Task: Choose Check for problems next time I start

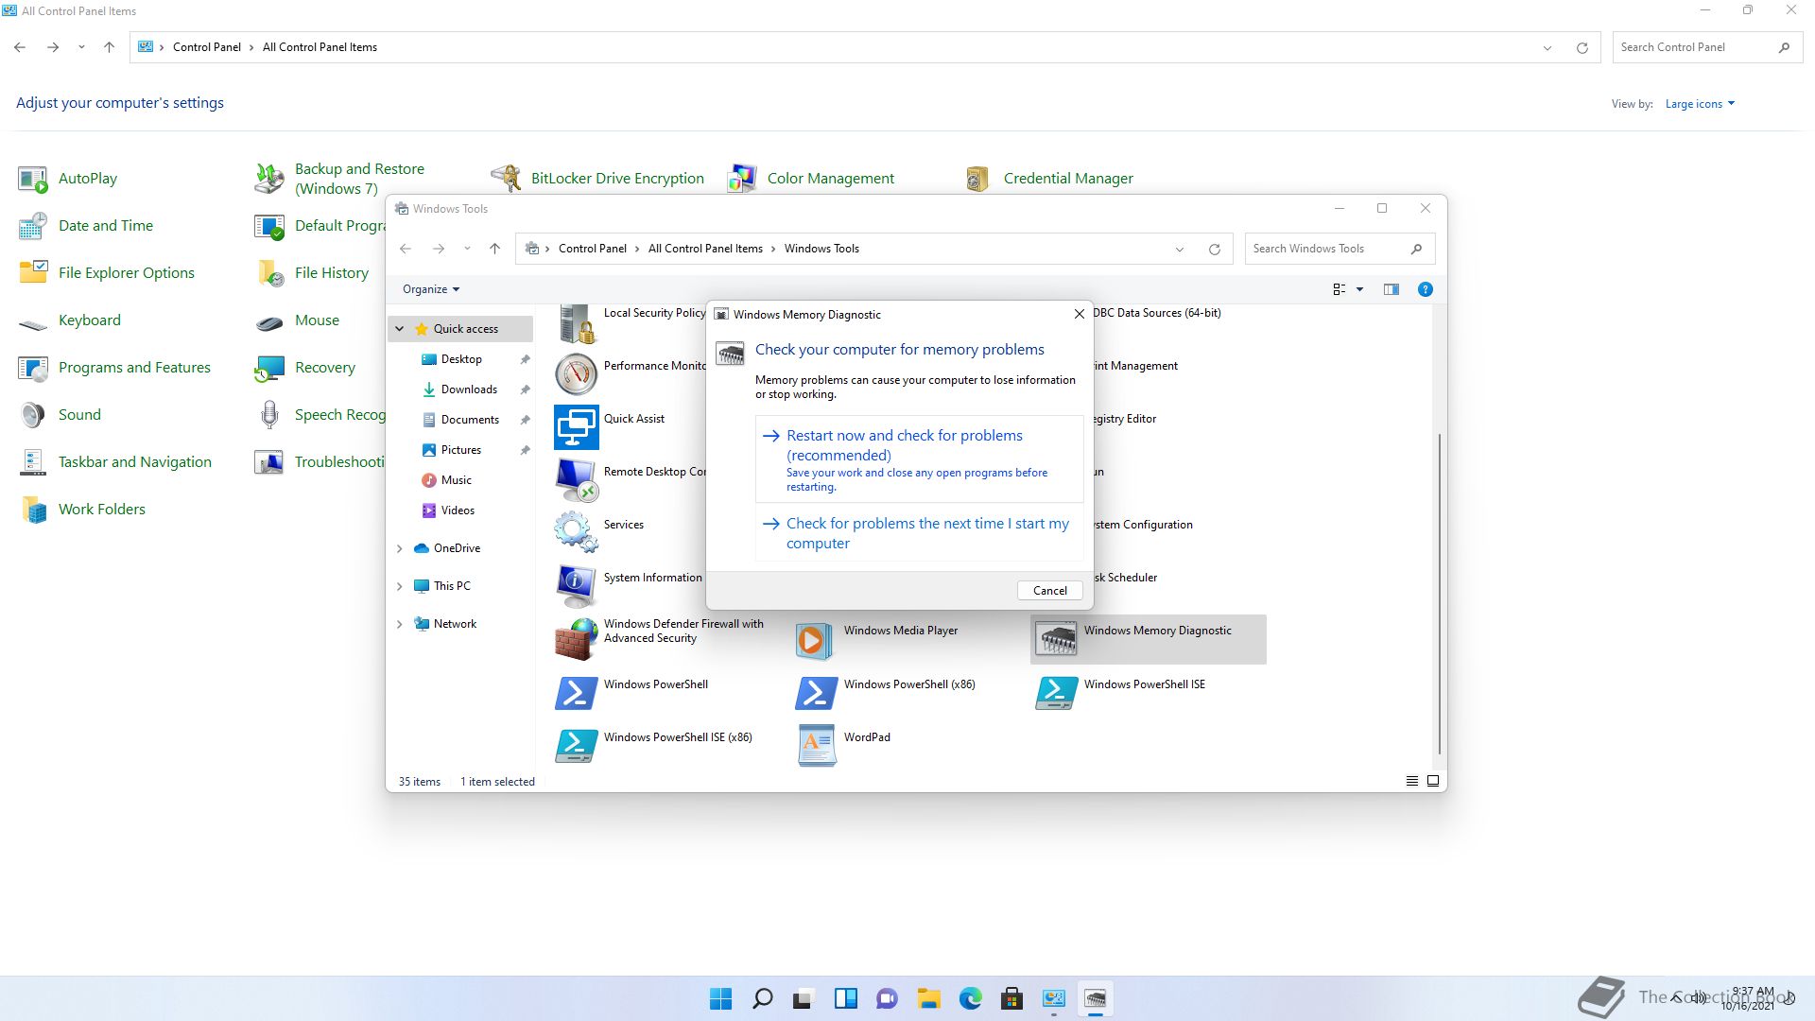Action: [919, 533]
